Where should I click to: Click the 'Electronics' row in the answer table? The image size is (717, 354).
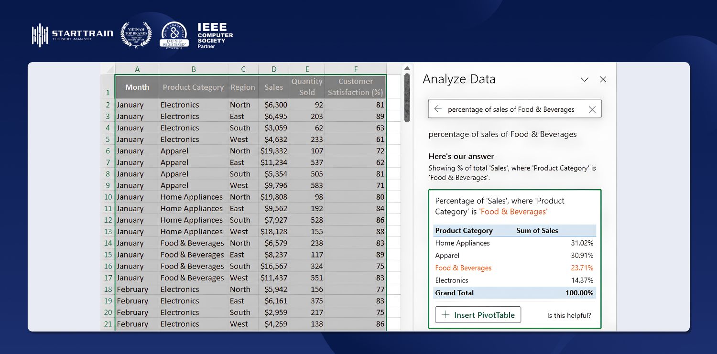pyautogui.click(x=515, y=280)
